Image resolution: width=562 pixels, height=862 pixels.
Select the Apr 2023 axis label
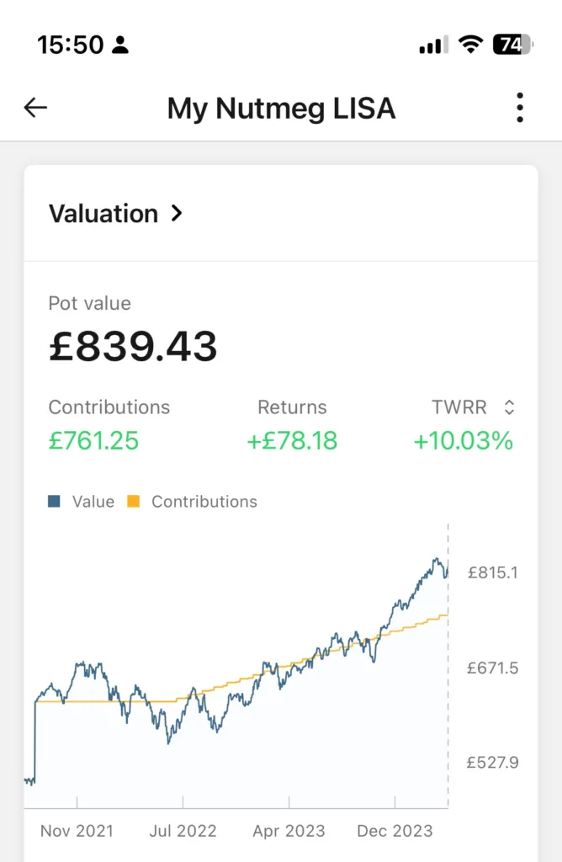tap(289, 831)
